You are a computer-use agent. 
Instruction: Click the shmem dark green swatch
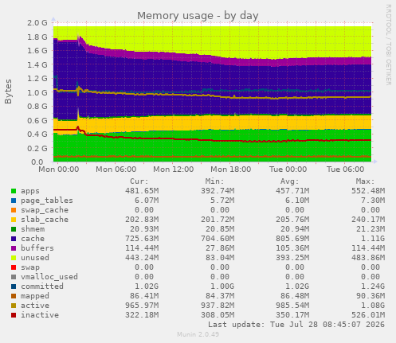(14, 229)
